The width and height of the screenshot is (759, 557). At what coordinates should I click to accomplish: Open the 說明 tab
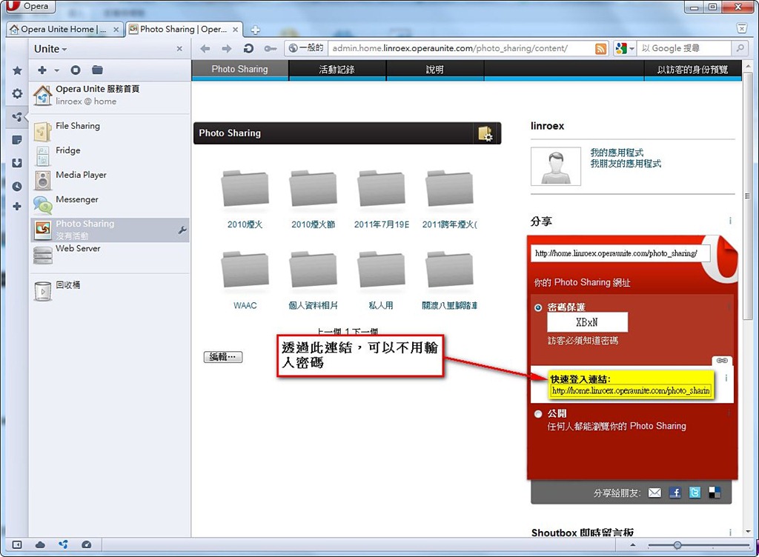(434, 69)
